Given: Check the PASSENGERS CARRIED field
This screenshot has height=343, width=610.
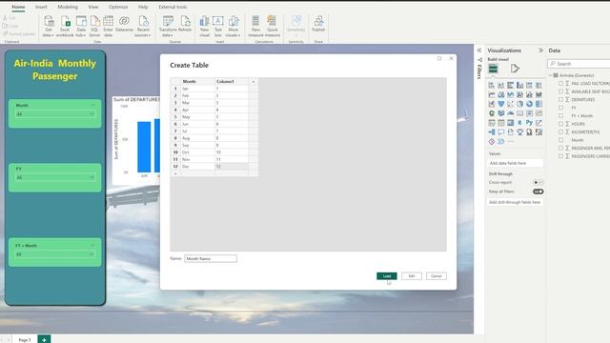Looking at the screenshot, I should tap(560, 156).
